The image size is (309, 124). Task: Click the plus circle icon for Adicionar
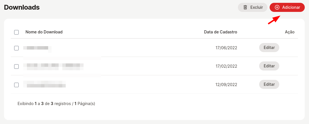click(x=277, y=7)
